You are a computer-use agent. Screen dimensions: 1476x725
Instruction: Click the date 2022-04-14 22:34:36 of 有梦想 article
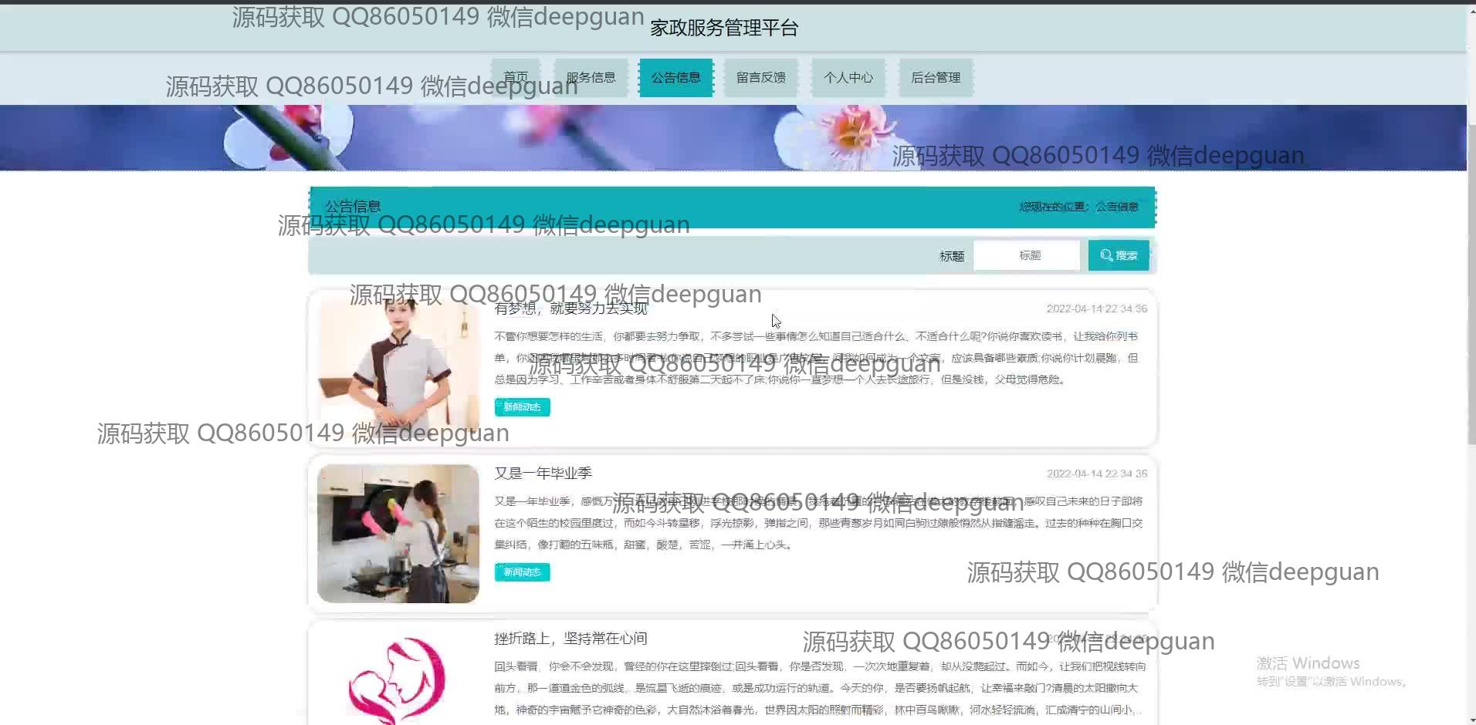(x=1096, y=309)
